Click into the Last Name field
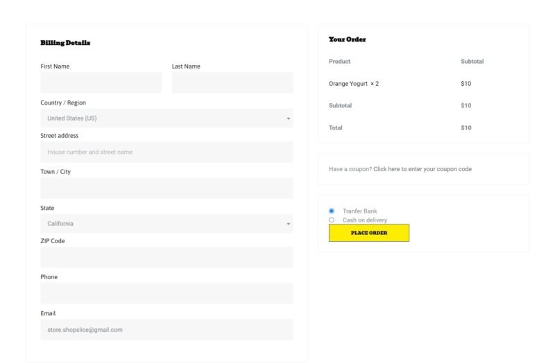The height and width of the screenshot is (363, 555). click(232, 82)
